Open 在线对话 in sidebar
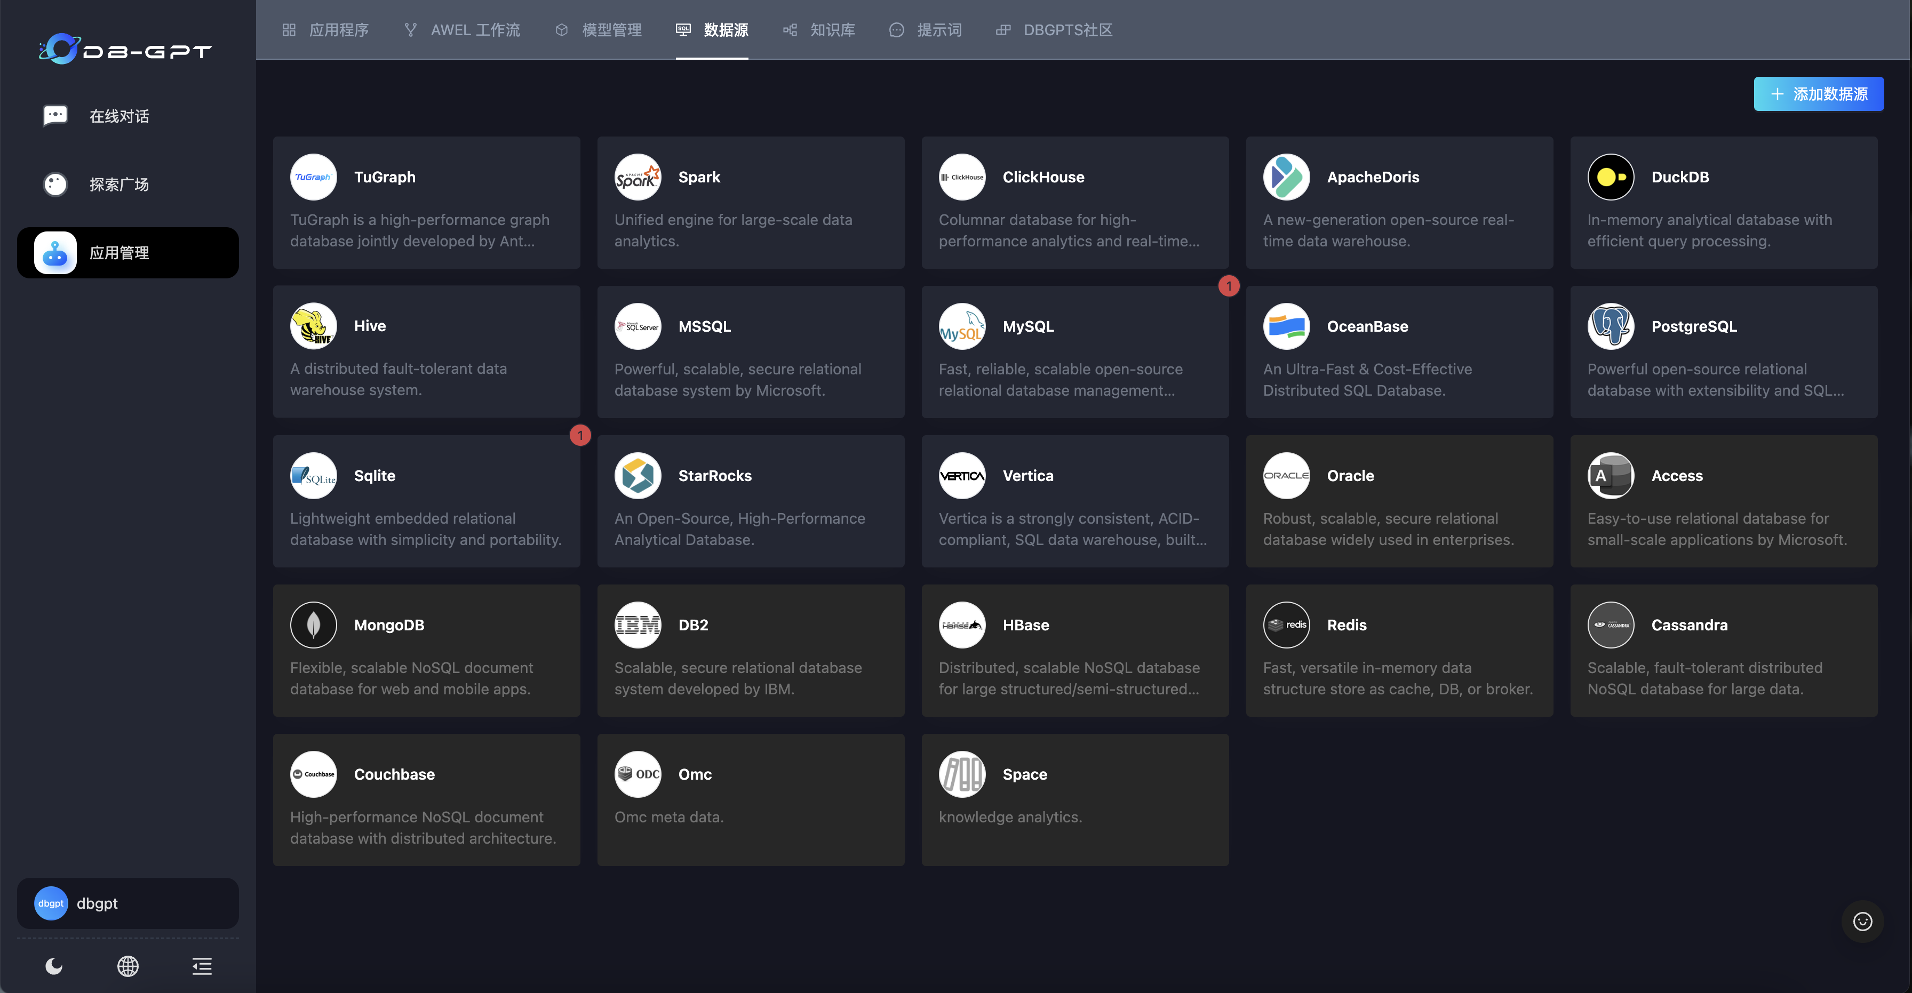This screenshot has height=993, width=1912. [128, 116]
